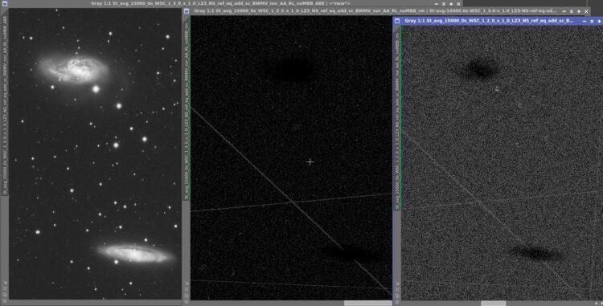Close the noMBB_rm image window
The image size is (603, 306).
(x=586, y=11)
